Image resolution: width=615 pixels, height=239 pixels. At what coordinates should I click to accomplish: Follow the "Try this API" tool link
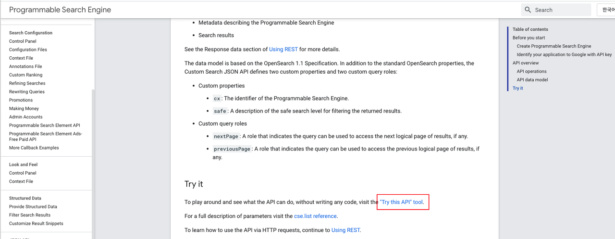tap(402, 202)
